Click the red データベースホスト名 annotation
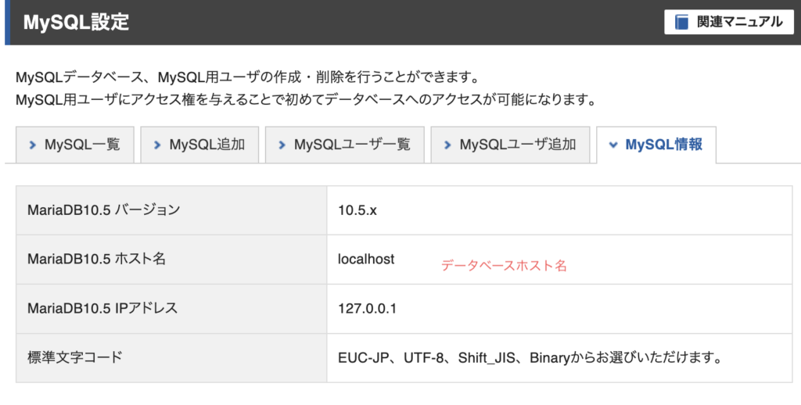 coord(504,266)
